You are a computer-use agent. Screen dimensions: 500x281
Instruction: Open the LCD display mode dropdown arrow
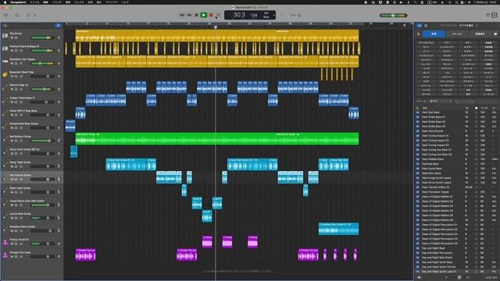[x=274, y=15]
